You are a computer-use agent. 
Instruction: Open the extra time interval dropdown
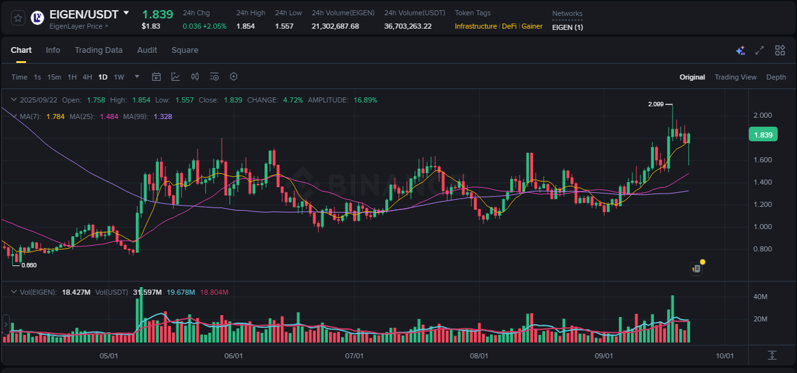coord(136,76)
